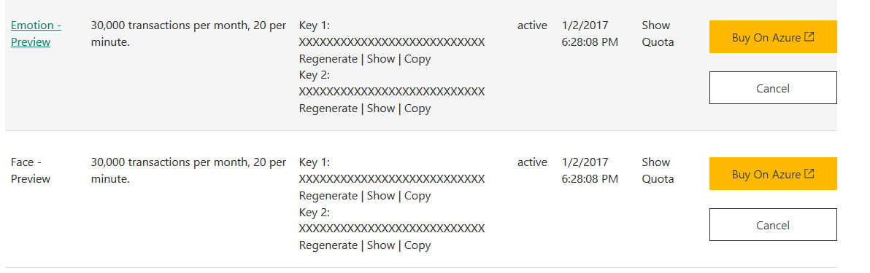Cancel the Face - Preview subscription
Viewport: 870px width, 273px height.
[x=773, y=225]
